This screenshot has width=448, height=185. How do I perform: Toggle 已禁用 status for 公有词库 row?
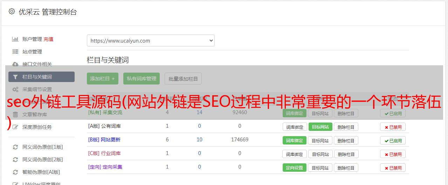[x=393, y=127]
